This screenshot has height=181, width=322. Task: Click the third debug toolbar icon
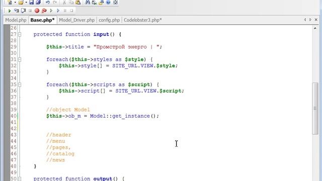point(24,11)
